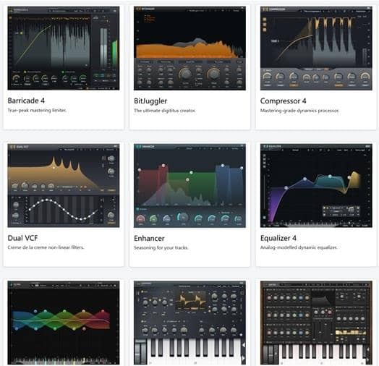Viewport: 379px width, 366px height.
Task: Open the wooden-sided synth thumbnail
Action: coord(316,323)
